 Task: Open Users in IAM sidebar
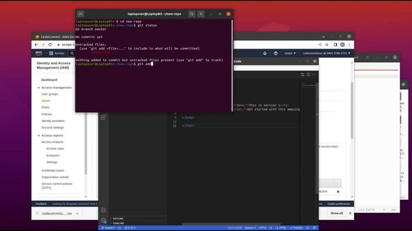click(x=46, y=101)
